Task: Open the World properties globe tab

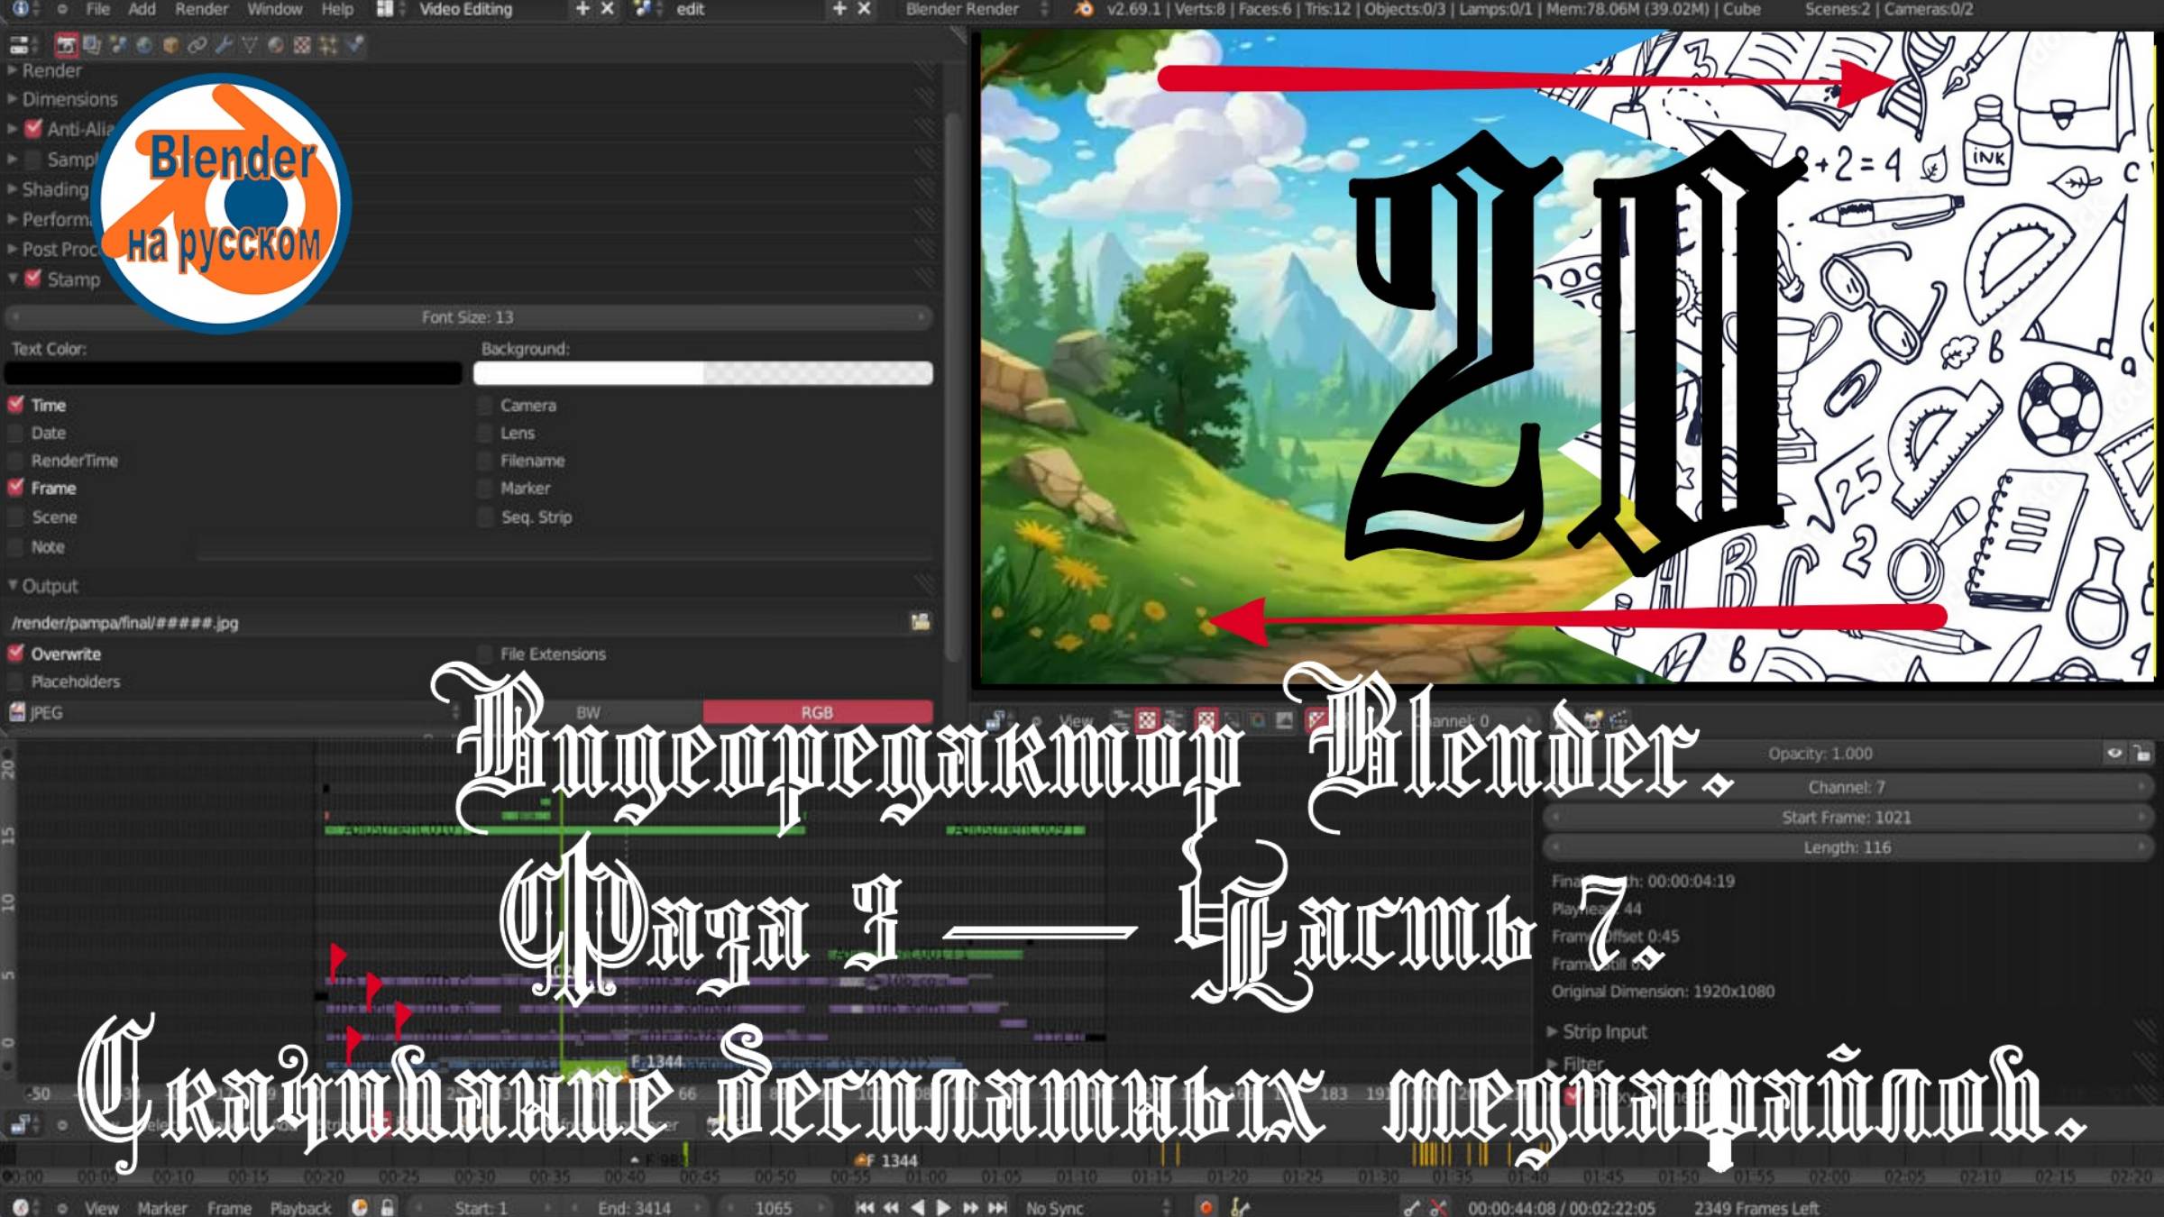Action: tap(144, 45)
